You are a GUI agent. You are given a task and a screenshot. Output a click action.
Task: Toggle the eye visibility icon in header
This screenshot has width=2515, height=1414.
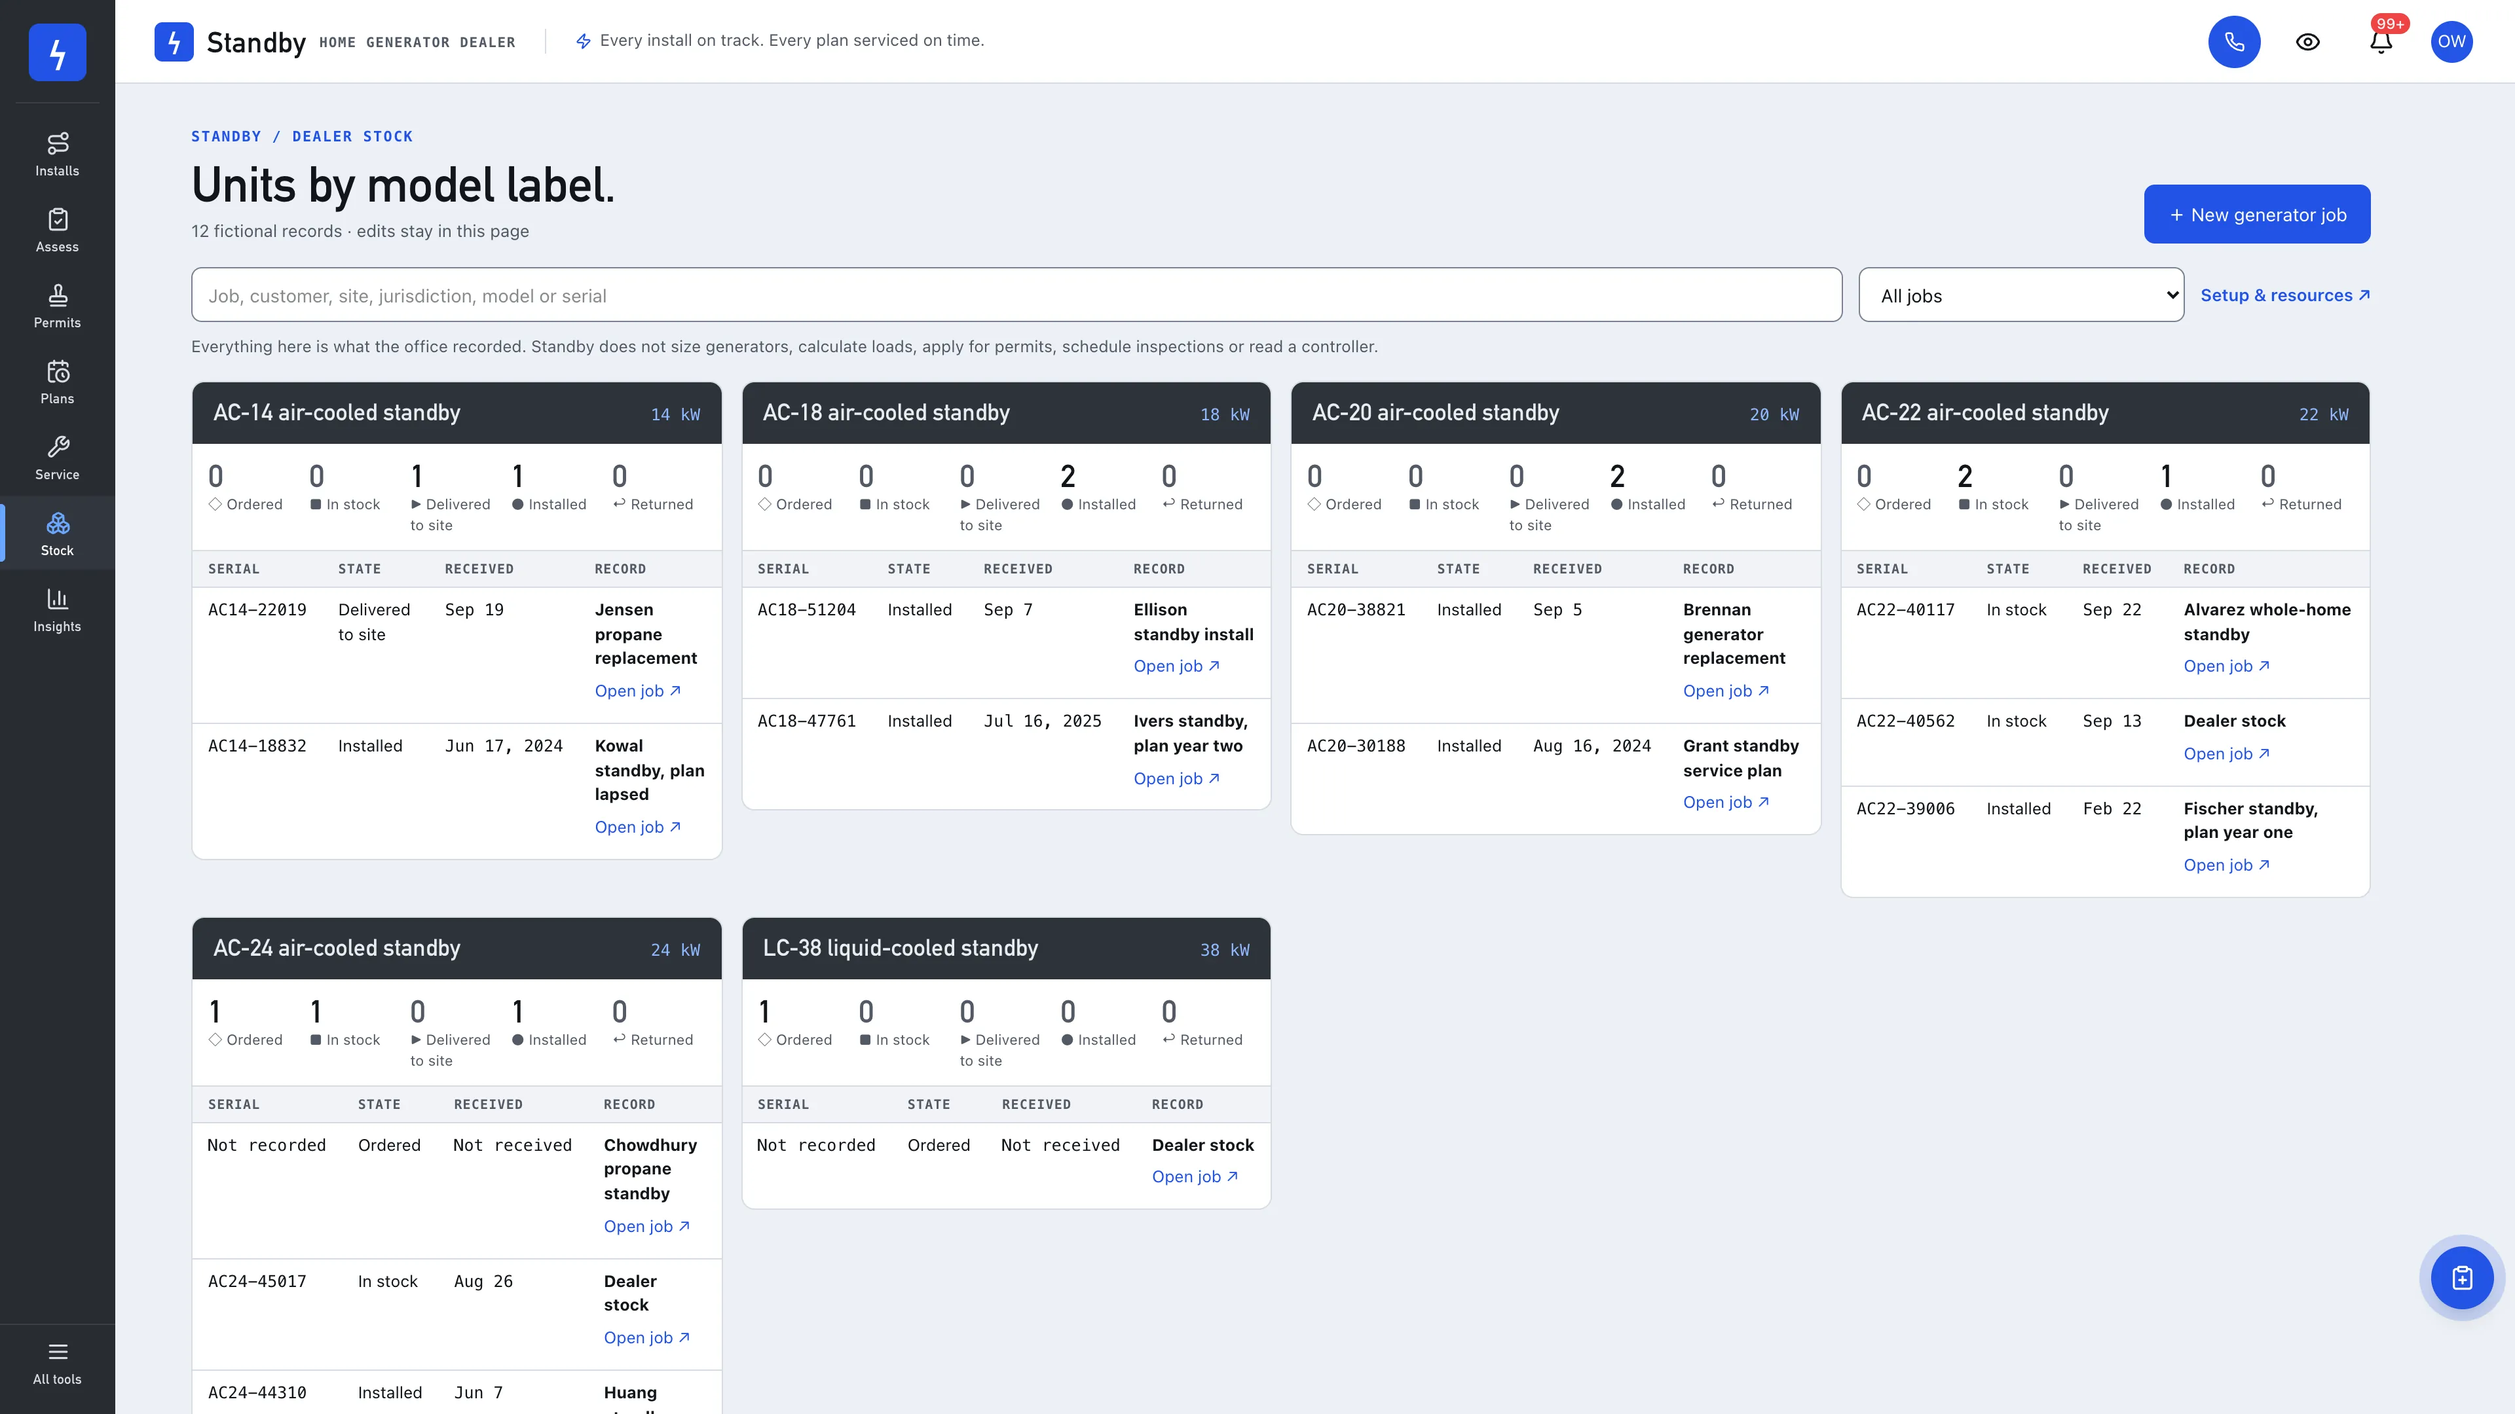coord(2307,41)
